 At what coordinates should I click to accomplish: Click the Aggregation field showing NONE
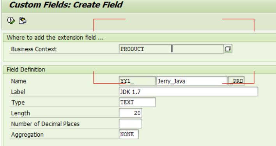pos(129,134)
